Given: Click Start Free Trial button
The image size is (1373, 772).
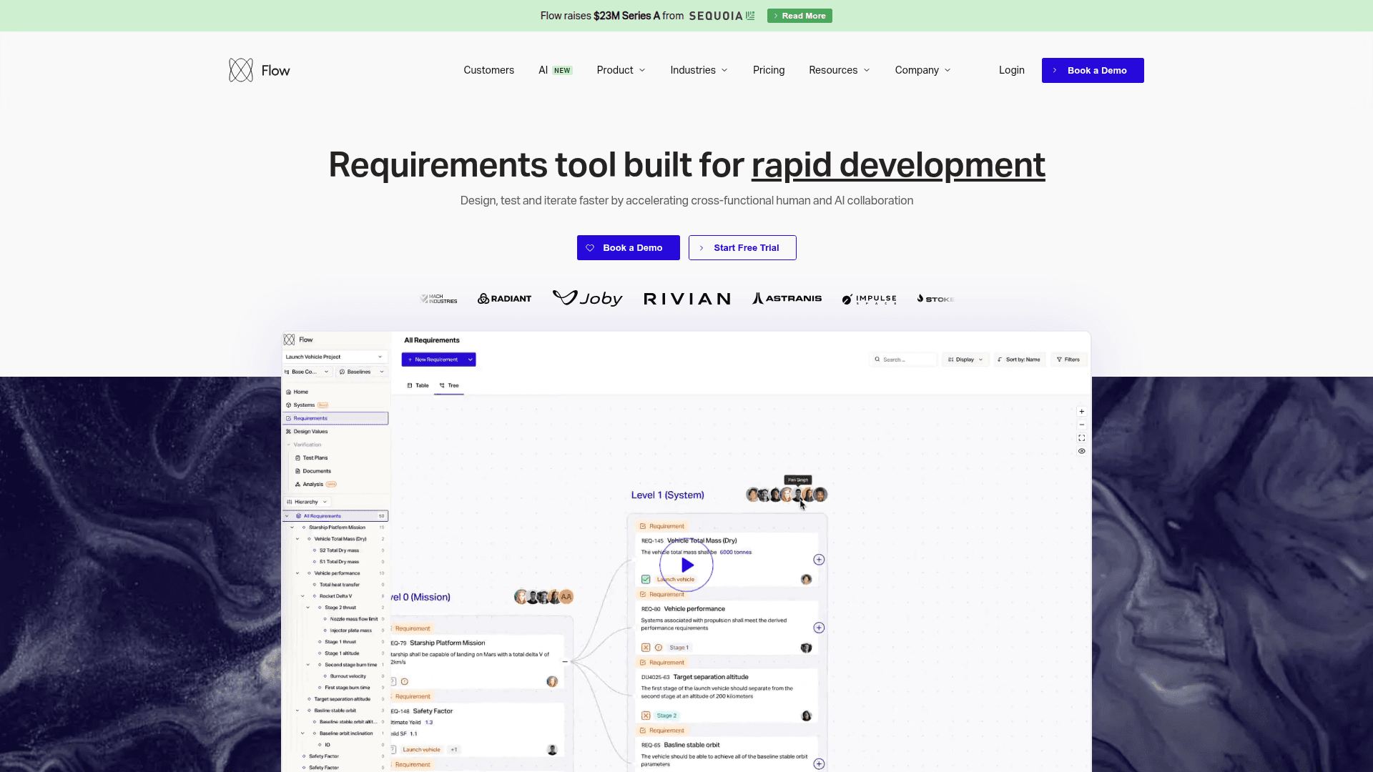Looking at the screenshot, I should (x=742, y=248).
